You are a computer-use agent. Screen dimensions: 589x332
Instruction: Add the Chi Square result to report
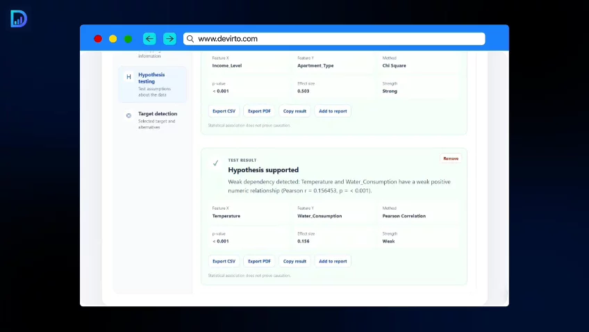(x=333, y=111)
